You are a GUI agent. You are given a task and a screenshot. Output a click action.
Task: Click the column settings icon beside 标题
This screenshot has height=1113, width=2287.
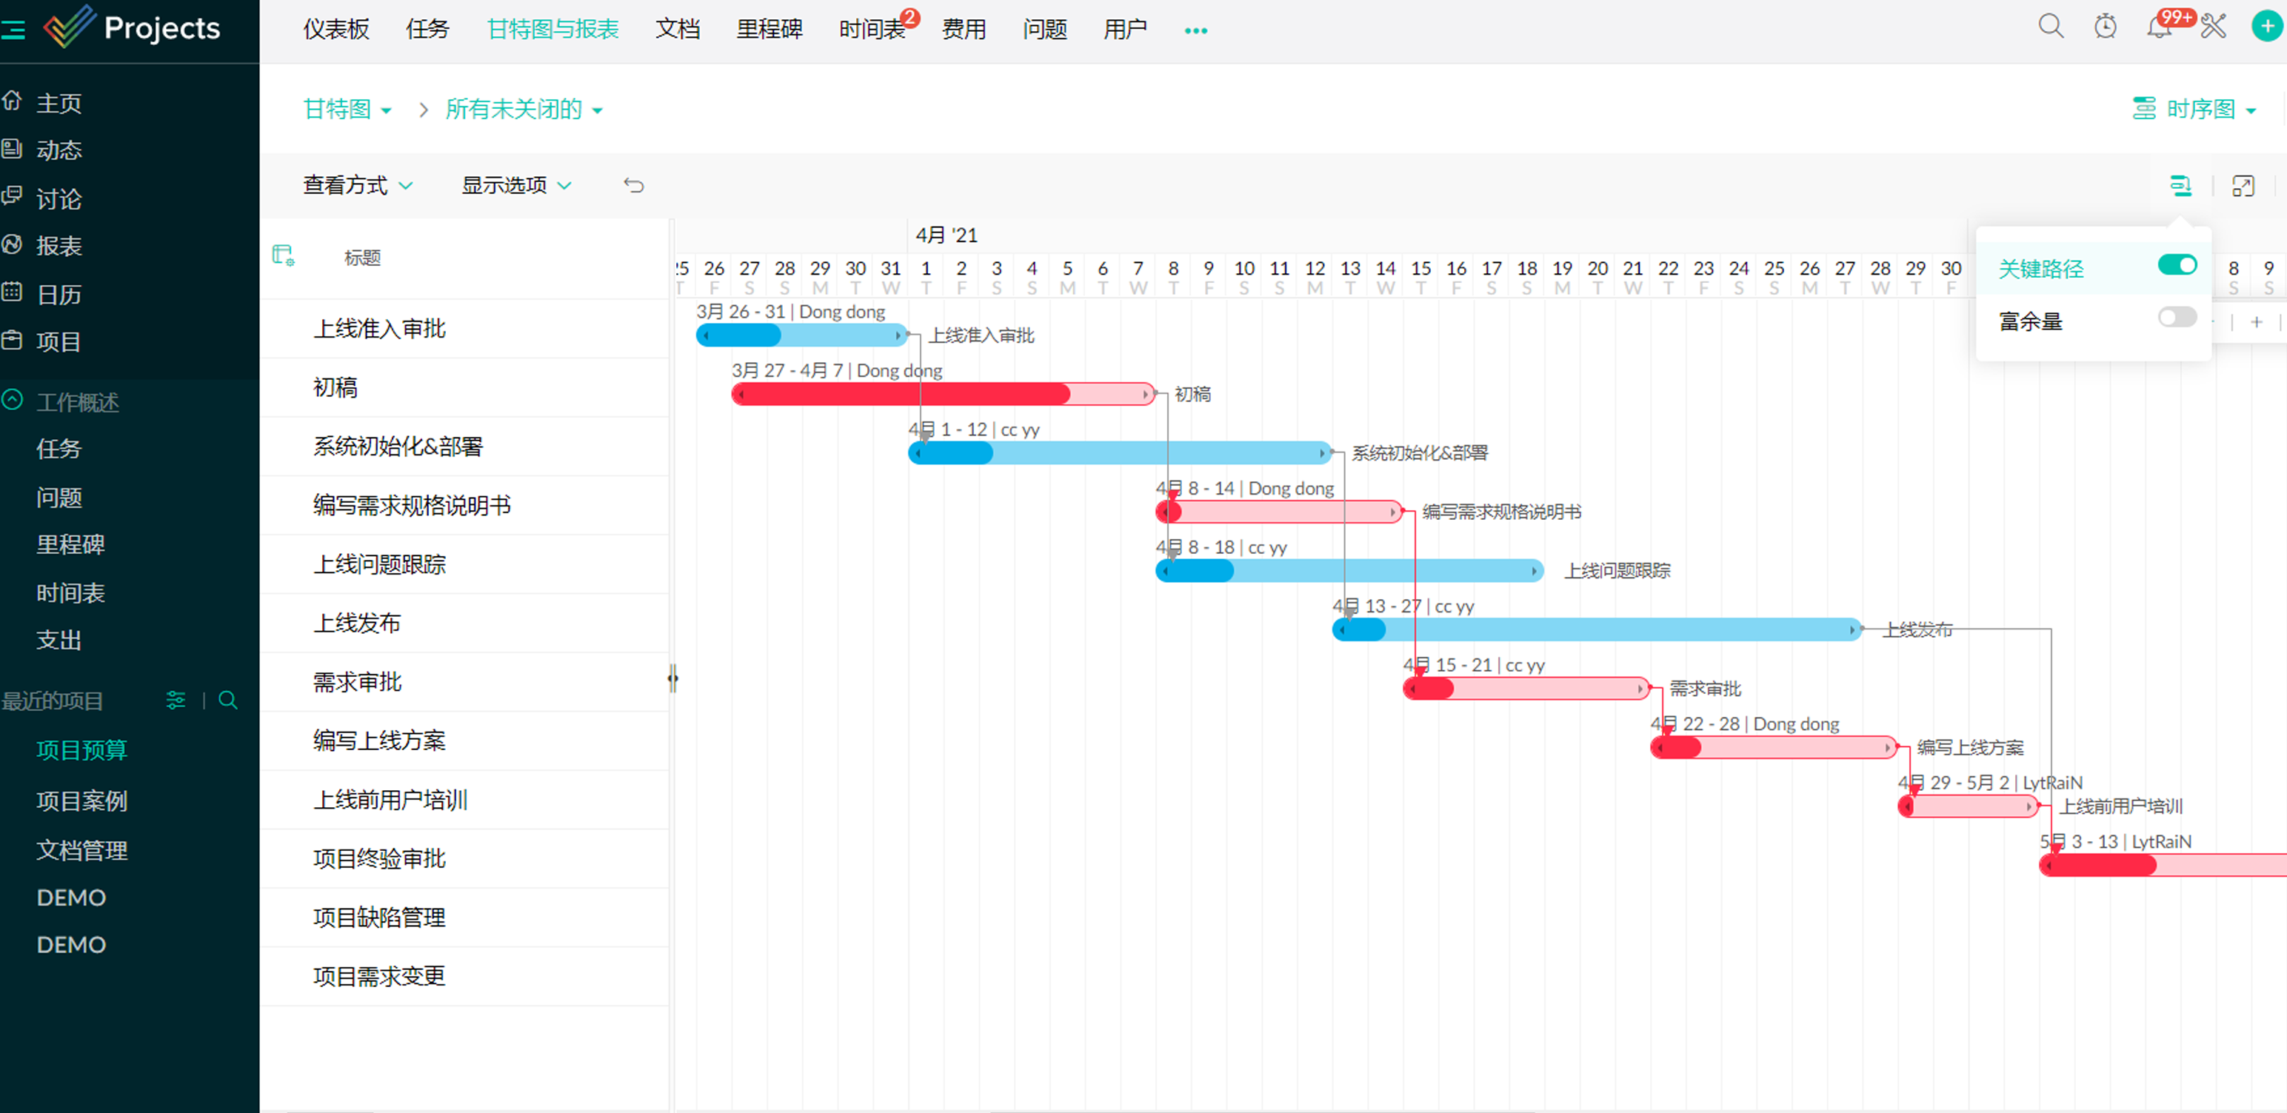[282, 255]
